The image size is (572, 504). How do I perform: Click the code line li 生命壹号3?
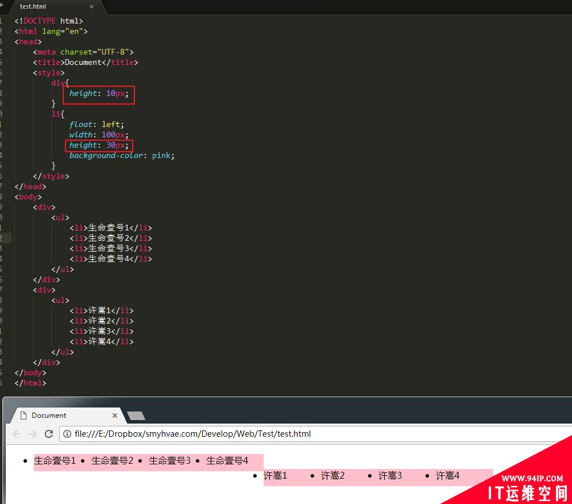[110, 248]
